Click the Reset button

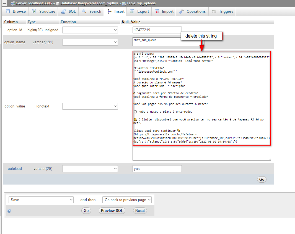click(x=140, y=211)
